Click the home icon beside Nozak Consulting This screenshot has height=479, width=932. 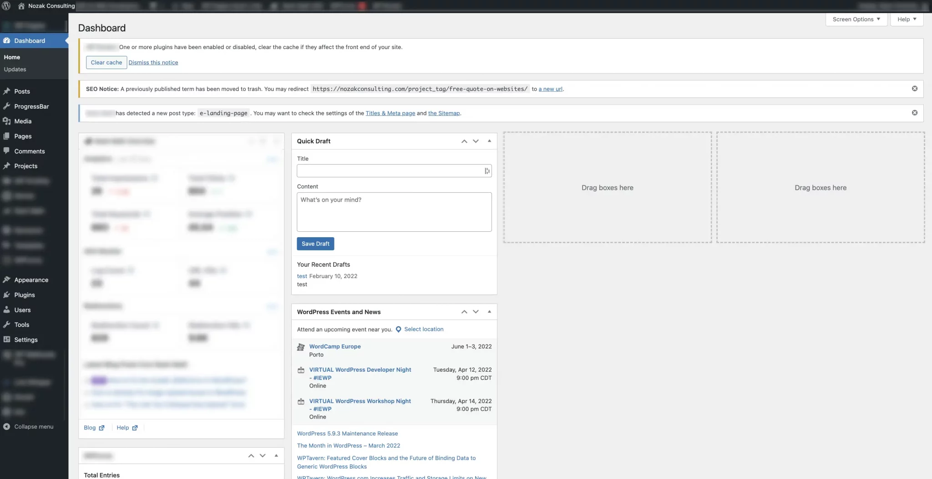21,6
